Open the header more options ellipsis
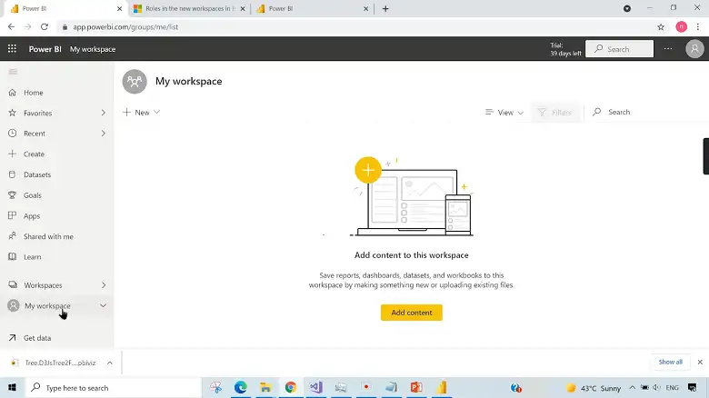The image size is (709, 398). pos(668,49)
